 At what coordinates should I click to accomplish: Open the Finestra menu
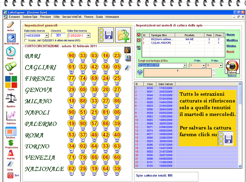coord(89,17)
